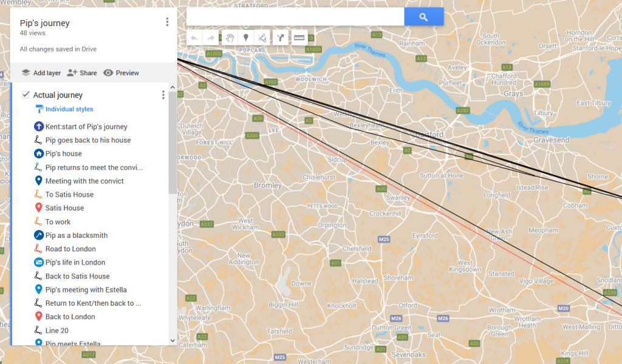This screenshot has width=622, height=364.
Task: Open the map Preview
Action: click(121, 73)
